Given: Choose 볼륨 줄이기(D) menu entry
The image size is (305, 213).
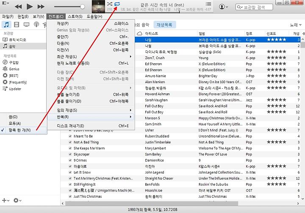Looking at the screenshot, I should click(91, 101).
